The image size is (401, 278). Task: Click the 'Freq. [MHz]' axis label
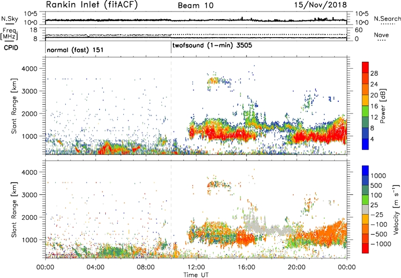pos(10,34)
